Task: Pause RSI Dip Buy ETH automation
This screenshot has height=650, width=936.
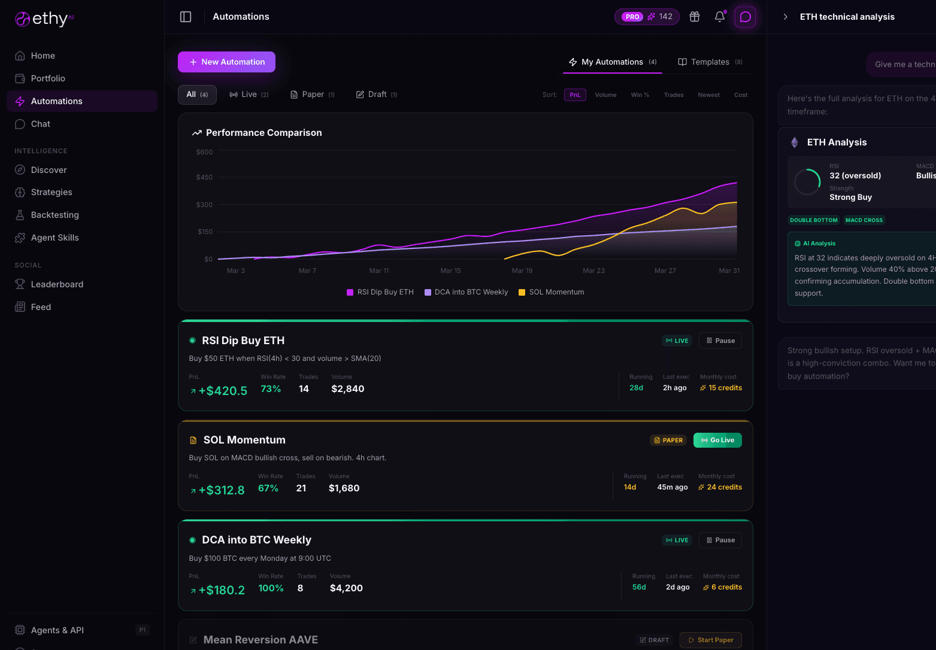Action: pyautogui.click(x=720, y=341)
